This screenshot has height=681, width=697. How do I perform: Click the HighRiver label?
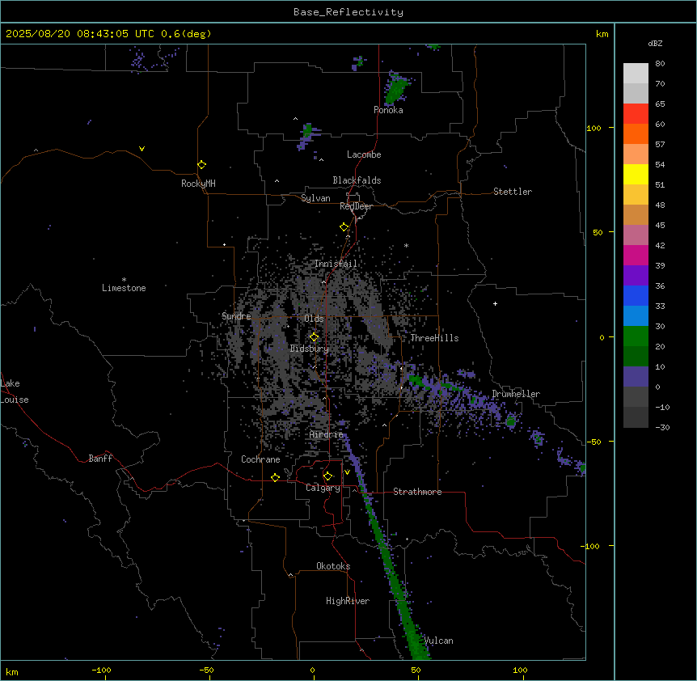pyautogui.click(x=348, y=601)
